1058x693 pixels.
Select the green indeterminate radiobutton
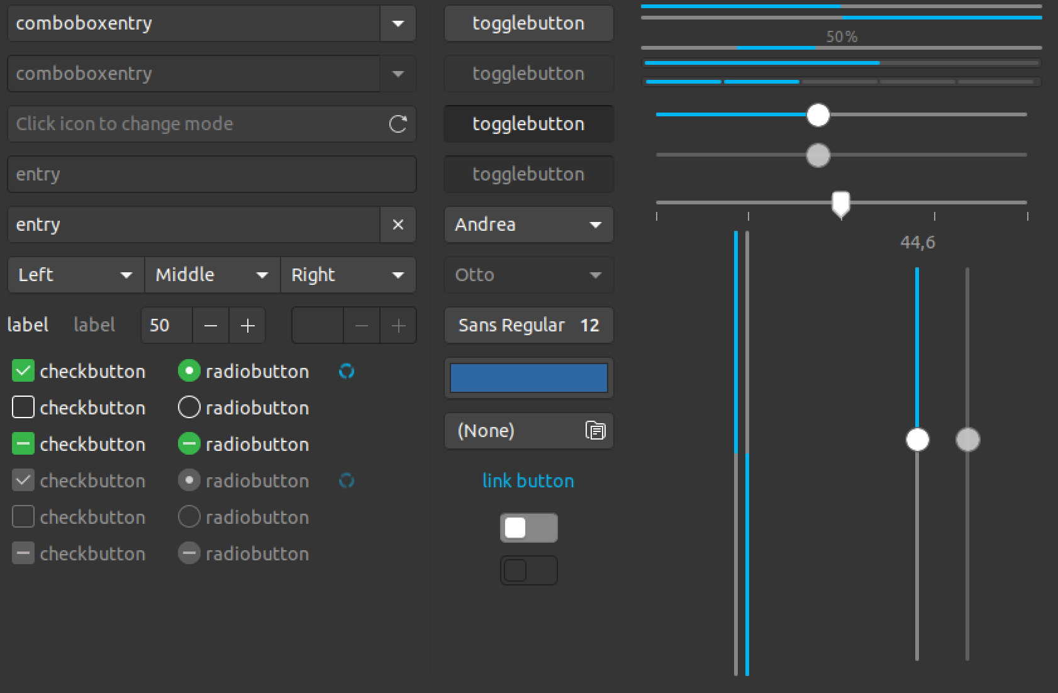click(x=189, y=444)
